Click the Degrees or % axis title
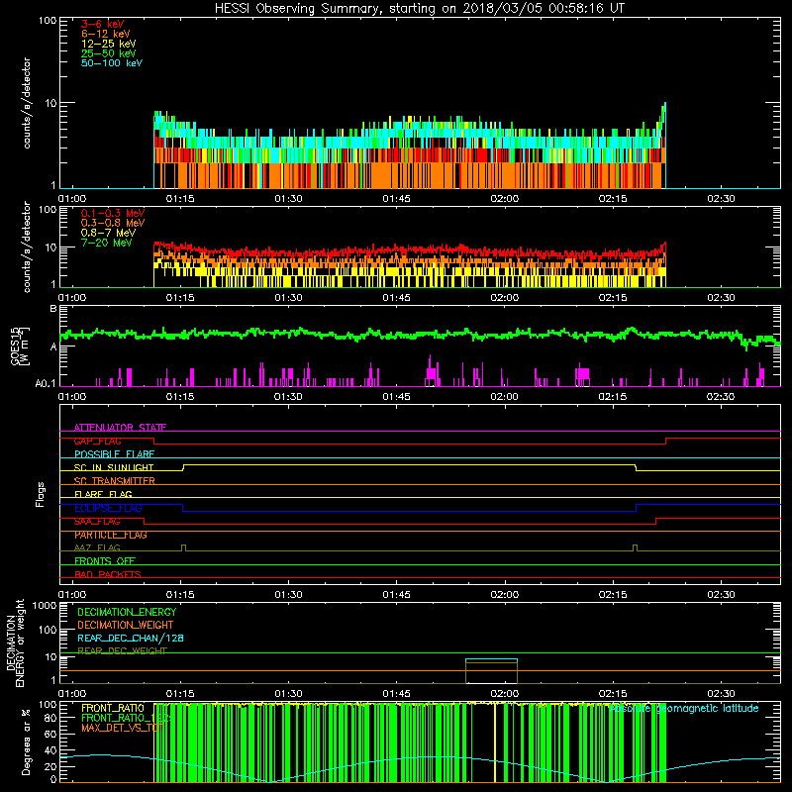The image size is (792, 792). [x=27, y=742]
